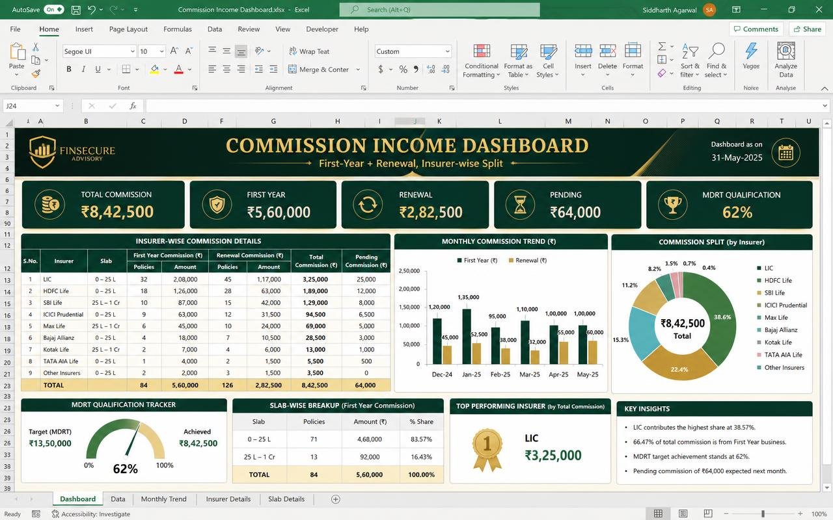Image resolution: width=833 pixels, height=520 pixels.
Task: Open the font name dropdown
Action: click(133, 51)
